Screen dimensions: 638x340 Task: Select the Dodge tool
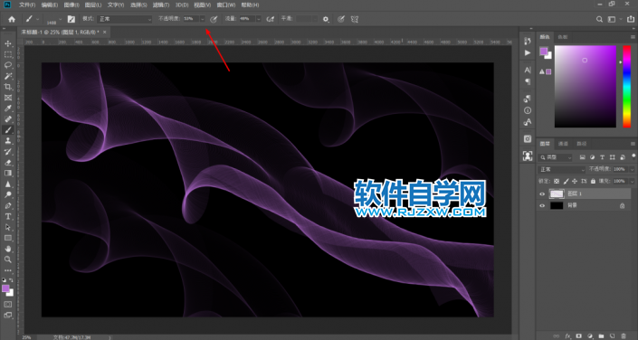point(8,194)
